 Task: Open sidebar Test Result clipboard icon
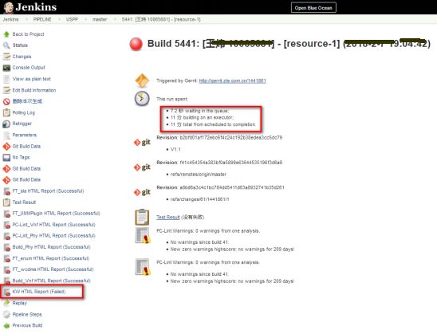point(6,202)
